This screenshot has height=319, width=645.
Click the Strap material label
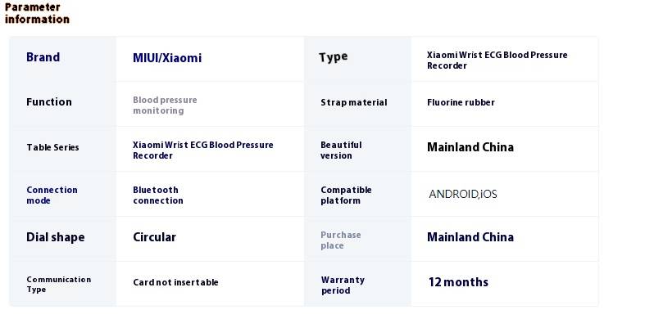pyautogui.click(x=354, y=102)
